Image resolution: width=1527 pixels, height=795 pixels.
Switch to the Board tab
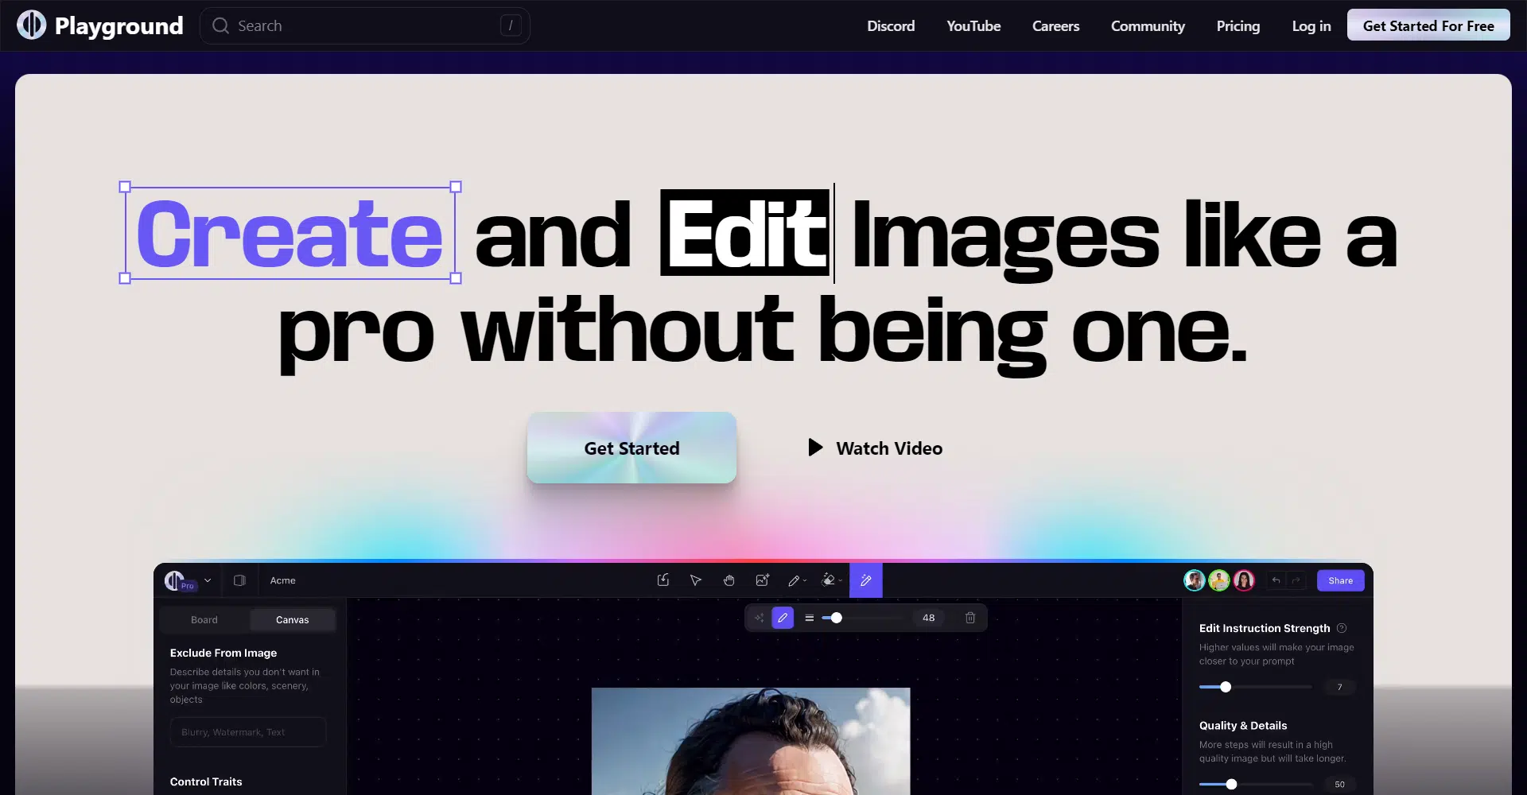click(x=204, y=620)
